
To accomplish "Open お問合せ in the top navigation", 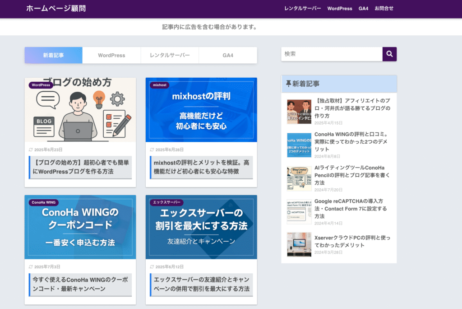I will 384,8.
